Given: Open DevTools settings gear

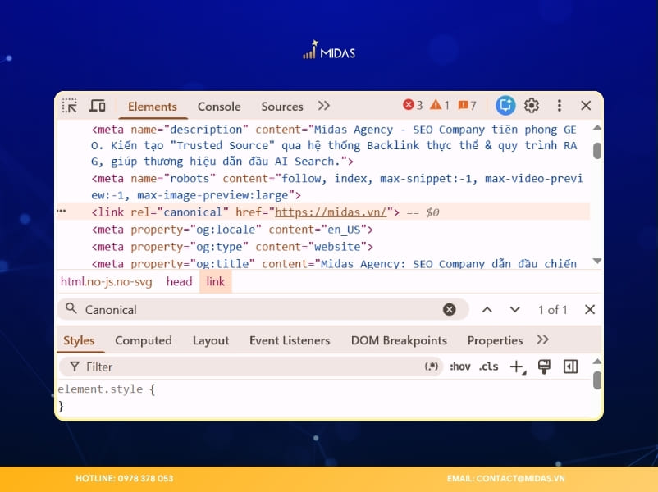Looking at the screenshot, I should 532,105.
